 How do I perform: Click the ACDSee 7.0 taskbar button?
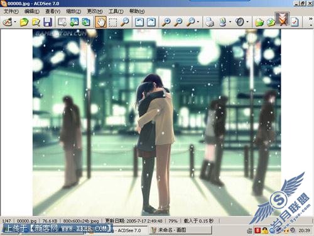tap(127, 230)
